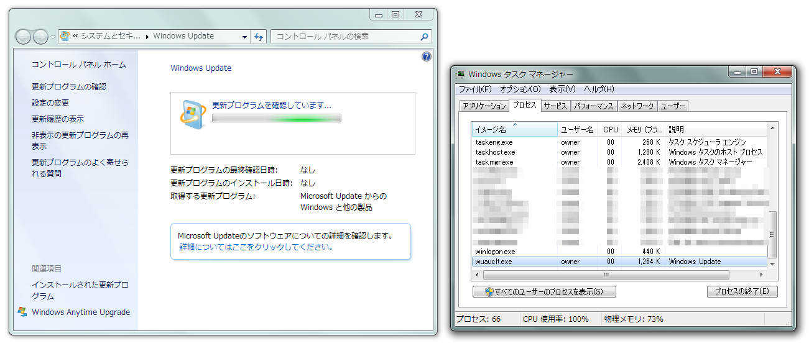Switch to ユーザー tab
809x346 pixels.
(x=673, y=106)
